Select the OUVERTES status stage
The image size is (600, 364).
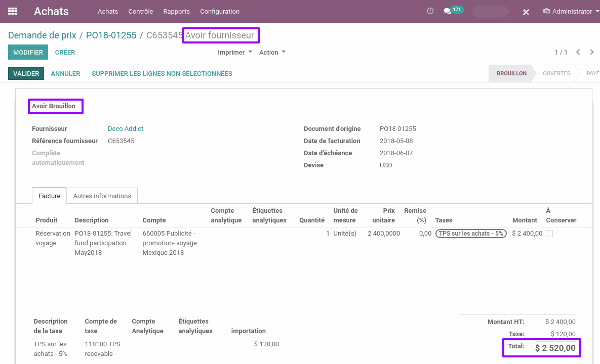click(x=556, y=74)
